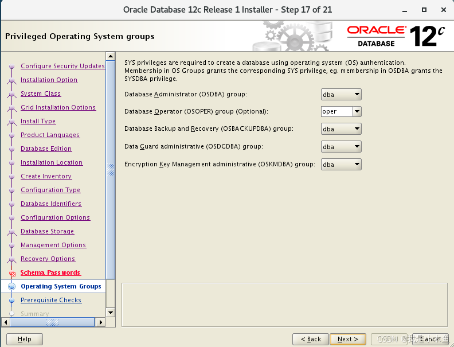454x347 pixels.
Task: Open the Configuration Type step
Action: pyautogui.click(x=50, y=190)
